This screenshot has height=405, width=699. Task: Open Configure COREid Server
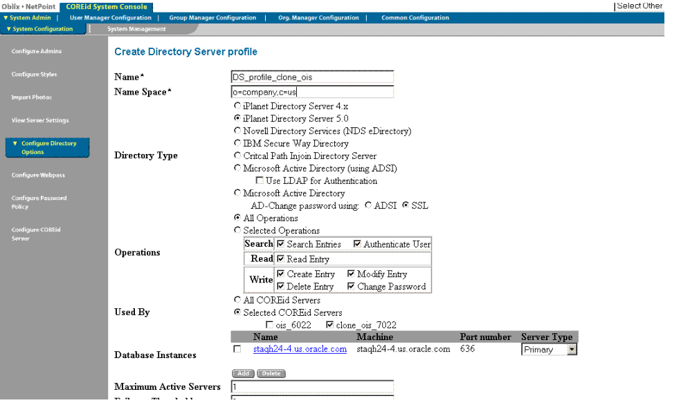coord(36,234)
